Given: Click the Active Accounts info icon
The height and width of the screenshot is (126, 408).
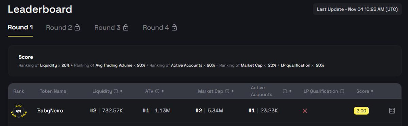Looking at the screenshot, I should tap(285, 91).
